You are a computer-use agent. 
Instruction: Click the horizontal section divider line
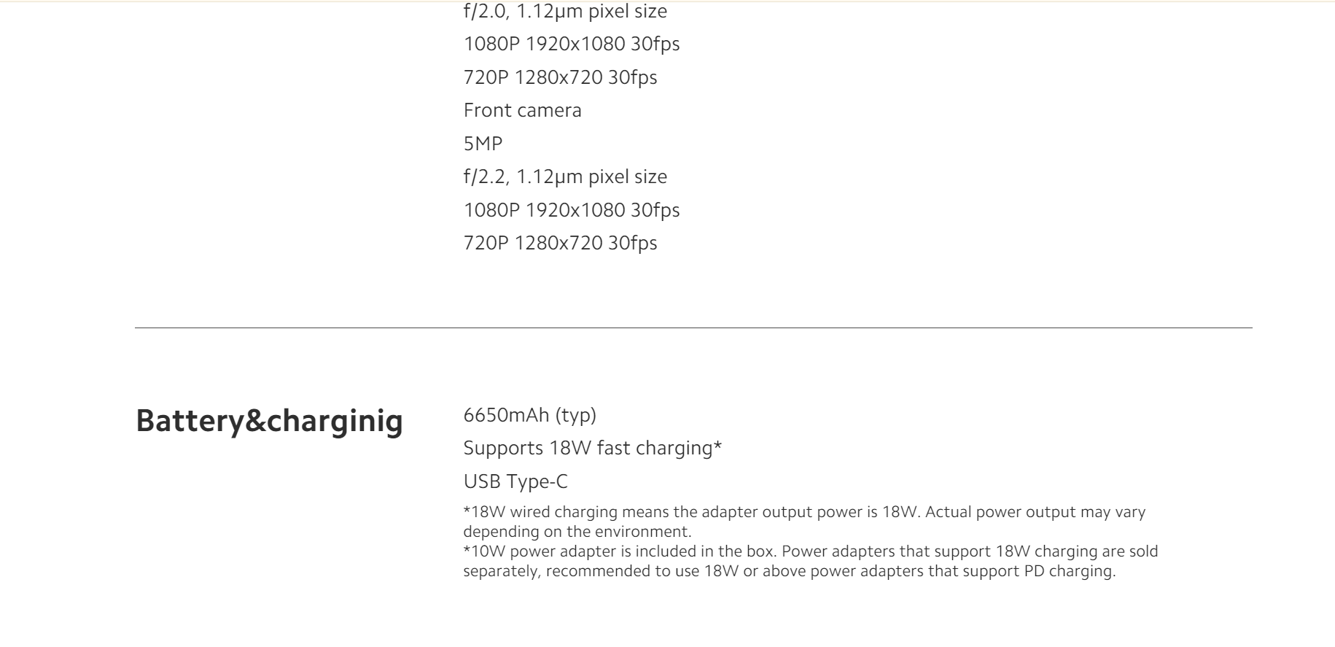click(x=693, y=328)
